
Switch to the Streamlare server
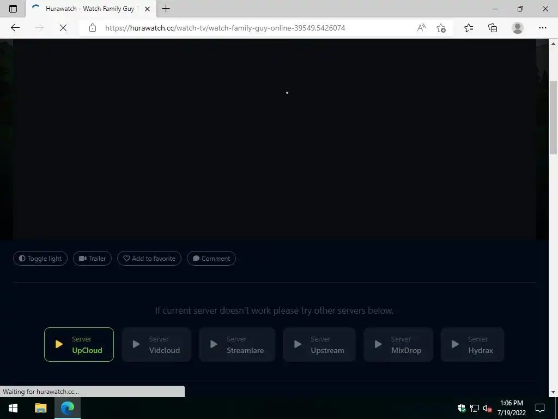click(x=237, y=345)
